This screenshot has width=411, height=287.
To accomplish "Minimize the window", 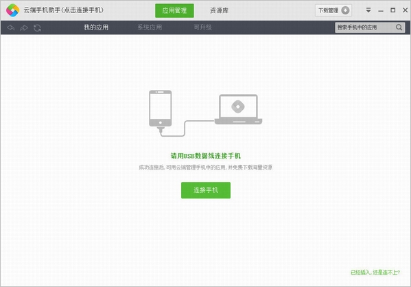I will click(x=381, y=11).
